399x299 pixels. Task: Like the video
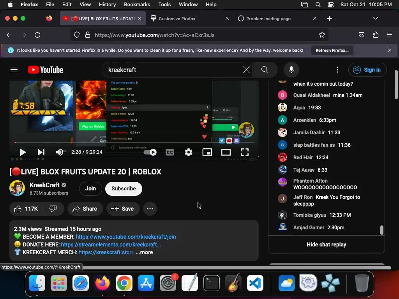point(26,209)
